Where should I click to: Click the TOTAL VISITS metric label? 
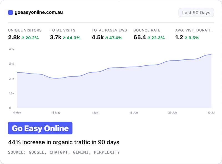pyautogui.click(x=63, y=30)
